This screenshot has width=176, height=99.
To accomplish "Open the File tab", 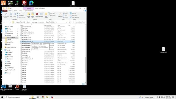I will [5, 11].
